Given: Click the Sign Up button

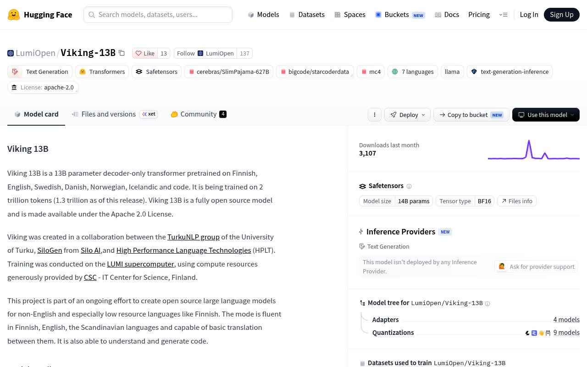Looking at the screenshot, I should coord(562,15).
